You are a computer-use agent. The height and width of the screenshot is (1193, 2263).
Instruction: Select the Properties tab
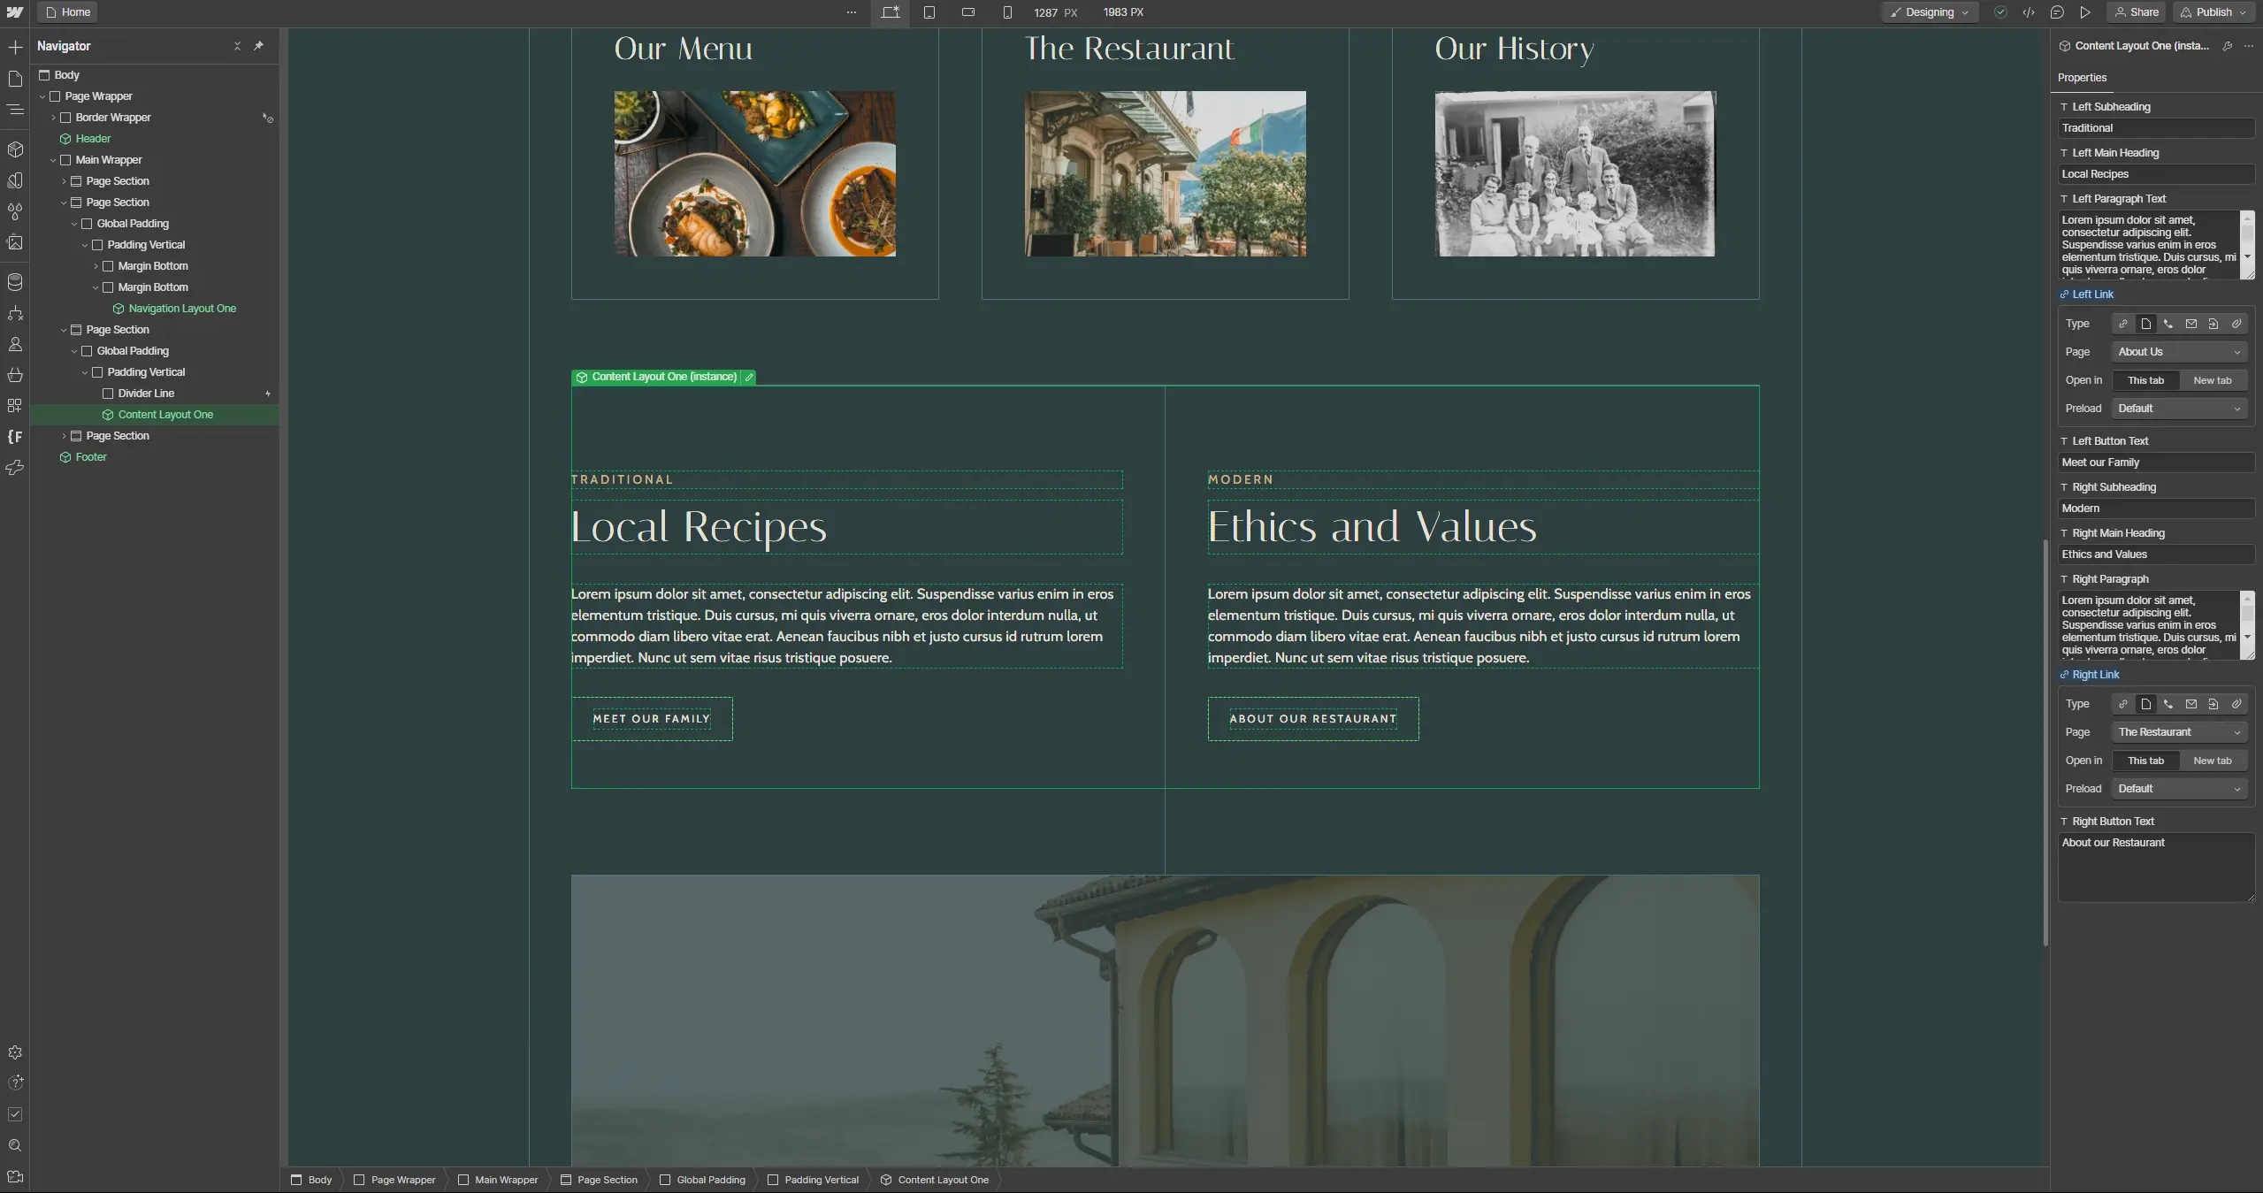click(2082, 78)
